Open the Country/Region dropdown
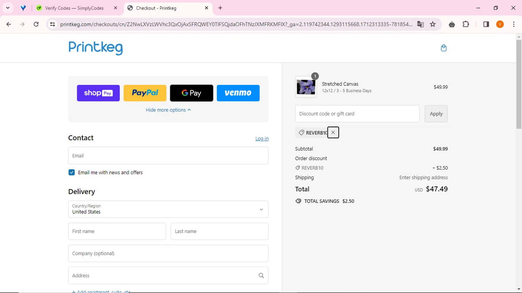522x293 pixels. [x=168, y=209]
